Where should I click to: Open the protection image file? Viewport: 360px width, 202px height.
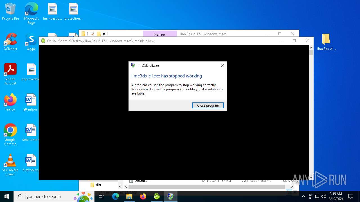coord(73,12)
